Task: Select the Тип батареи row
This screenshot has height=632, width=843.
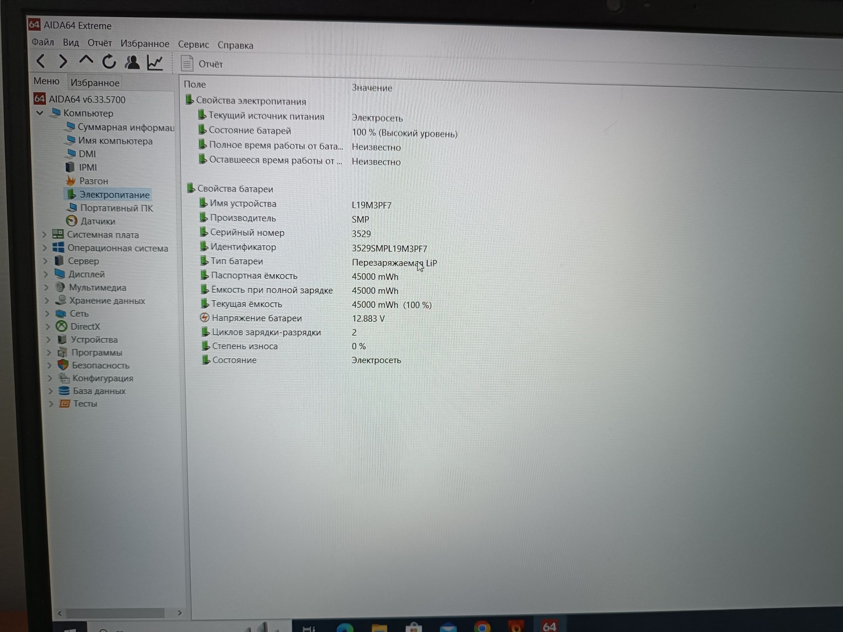Action: click(x=318, y=262)
